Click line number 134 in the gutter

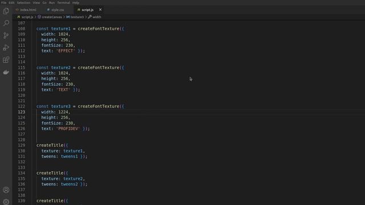(22, 173)
